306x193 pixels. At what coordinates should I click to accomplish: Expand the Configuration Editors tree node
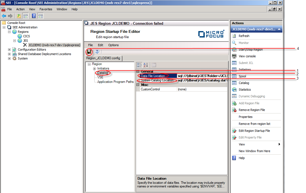pyautogui.click(x=9, y=50)
